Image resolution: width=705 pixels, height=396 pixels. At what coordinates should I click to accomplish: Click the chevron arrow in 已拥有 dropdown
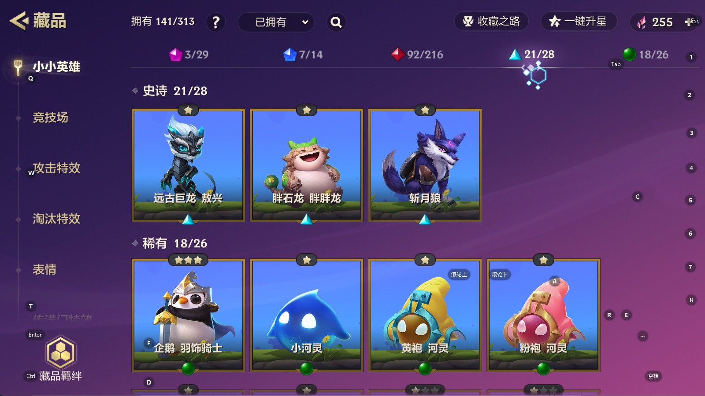(x=305, y=22)
